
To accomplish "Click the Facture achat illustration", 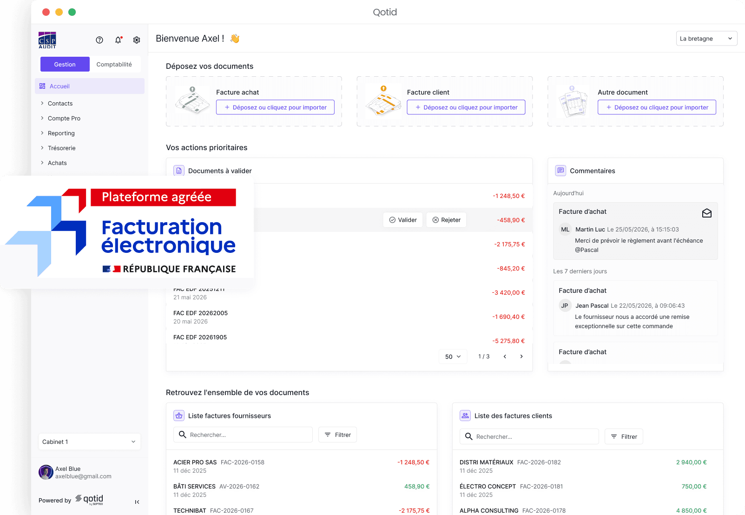I will click(192, 100).
